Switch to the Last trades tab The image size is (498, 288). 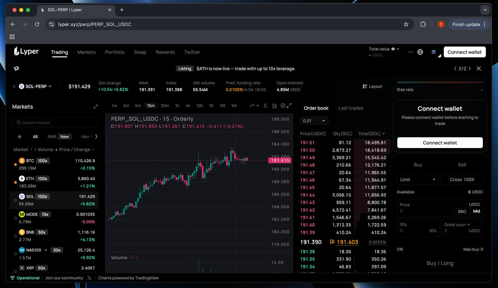[351, 108]
